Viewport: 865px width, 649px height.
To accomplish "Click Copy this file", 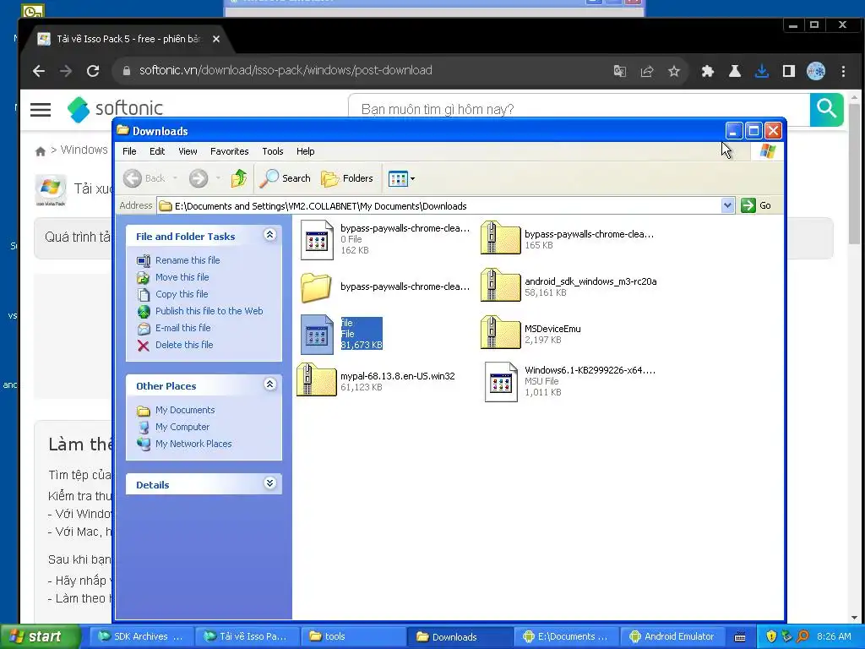I will pyautogui.click(x=182, y=294).
